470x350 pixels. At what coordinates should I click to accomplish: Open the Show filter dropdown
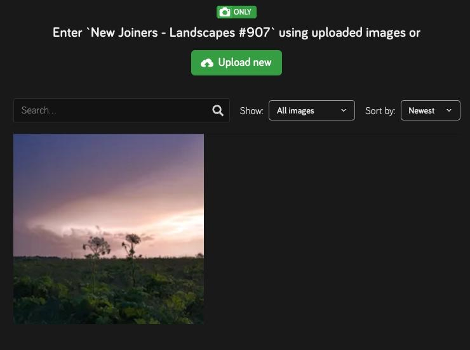coord(311,110)
